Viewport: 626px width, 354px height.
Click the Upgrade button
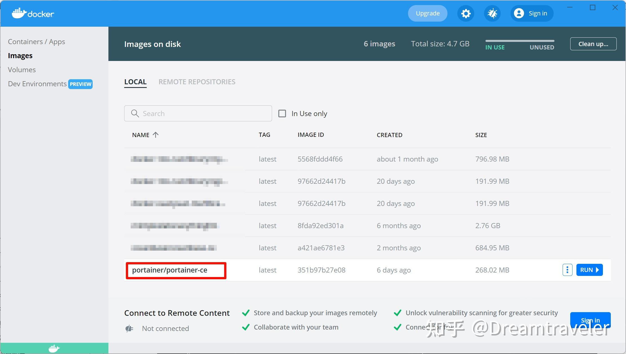pyautogui.click(x=427, y=13)
